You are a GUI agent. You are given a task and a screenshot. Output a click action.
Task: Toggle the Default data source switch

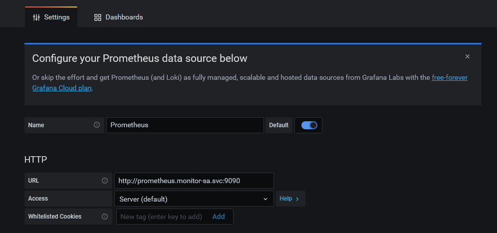[308, 125]
